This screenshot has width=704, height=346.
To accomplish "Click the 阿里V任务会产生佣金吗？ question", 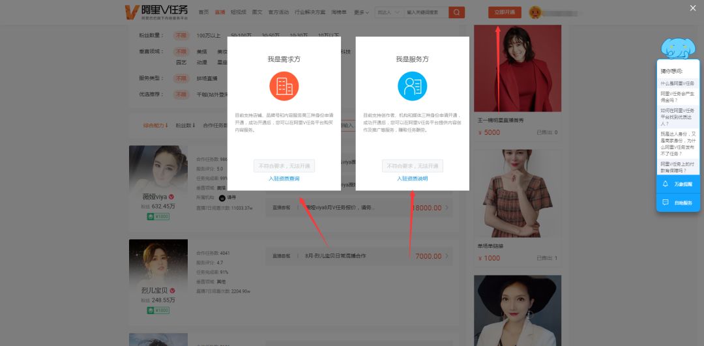I will 677,97.
